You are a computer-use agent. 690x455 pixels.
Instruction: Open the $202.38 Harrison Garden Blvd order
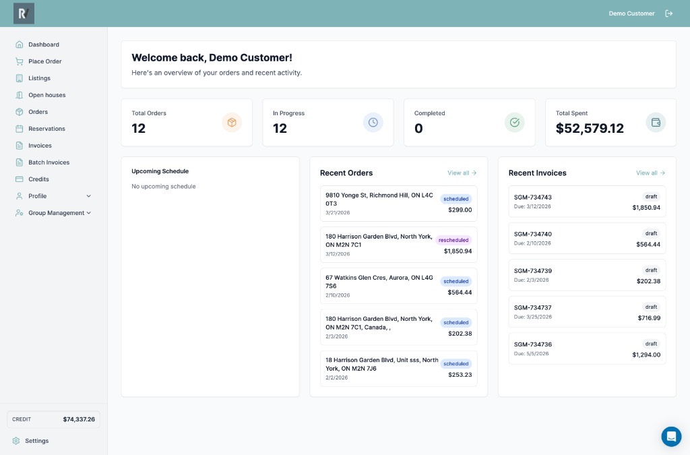tap(399, 327)
